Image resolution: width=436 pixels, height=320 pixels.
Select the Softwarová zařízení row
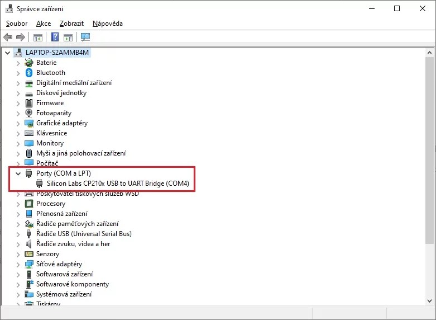click(x=65, y=274)
